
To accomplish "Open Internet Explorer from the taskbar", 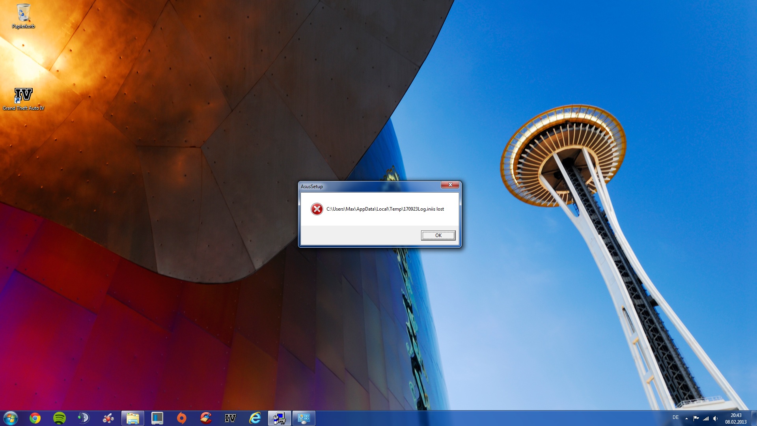I will coord(255,418).
